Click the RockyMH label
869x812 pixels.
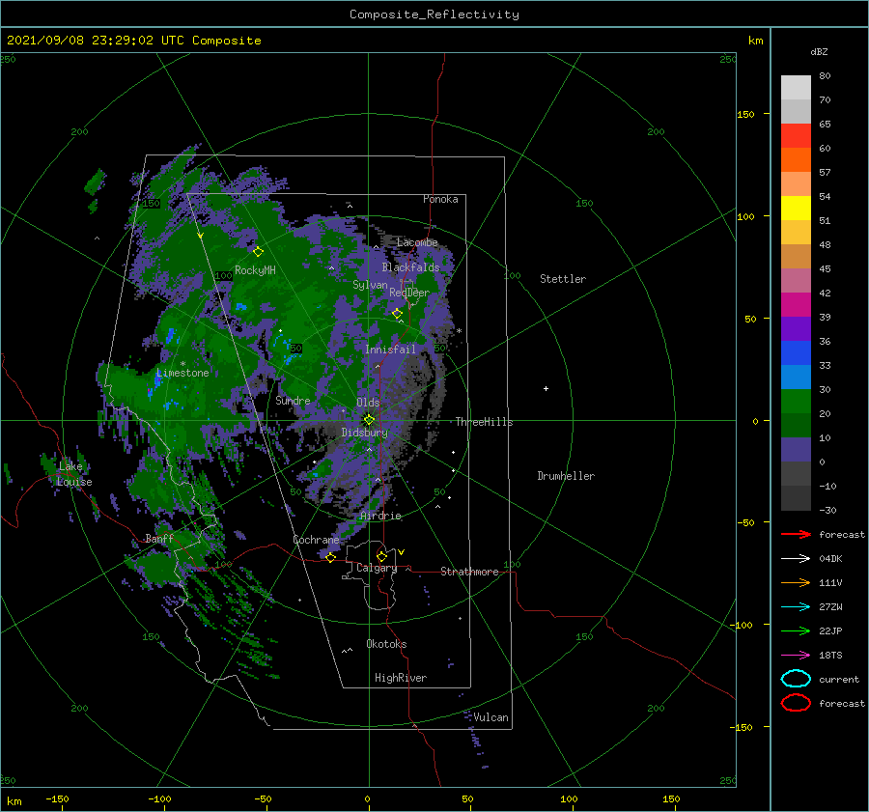(255, 270)
